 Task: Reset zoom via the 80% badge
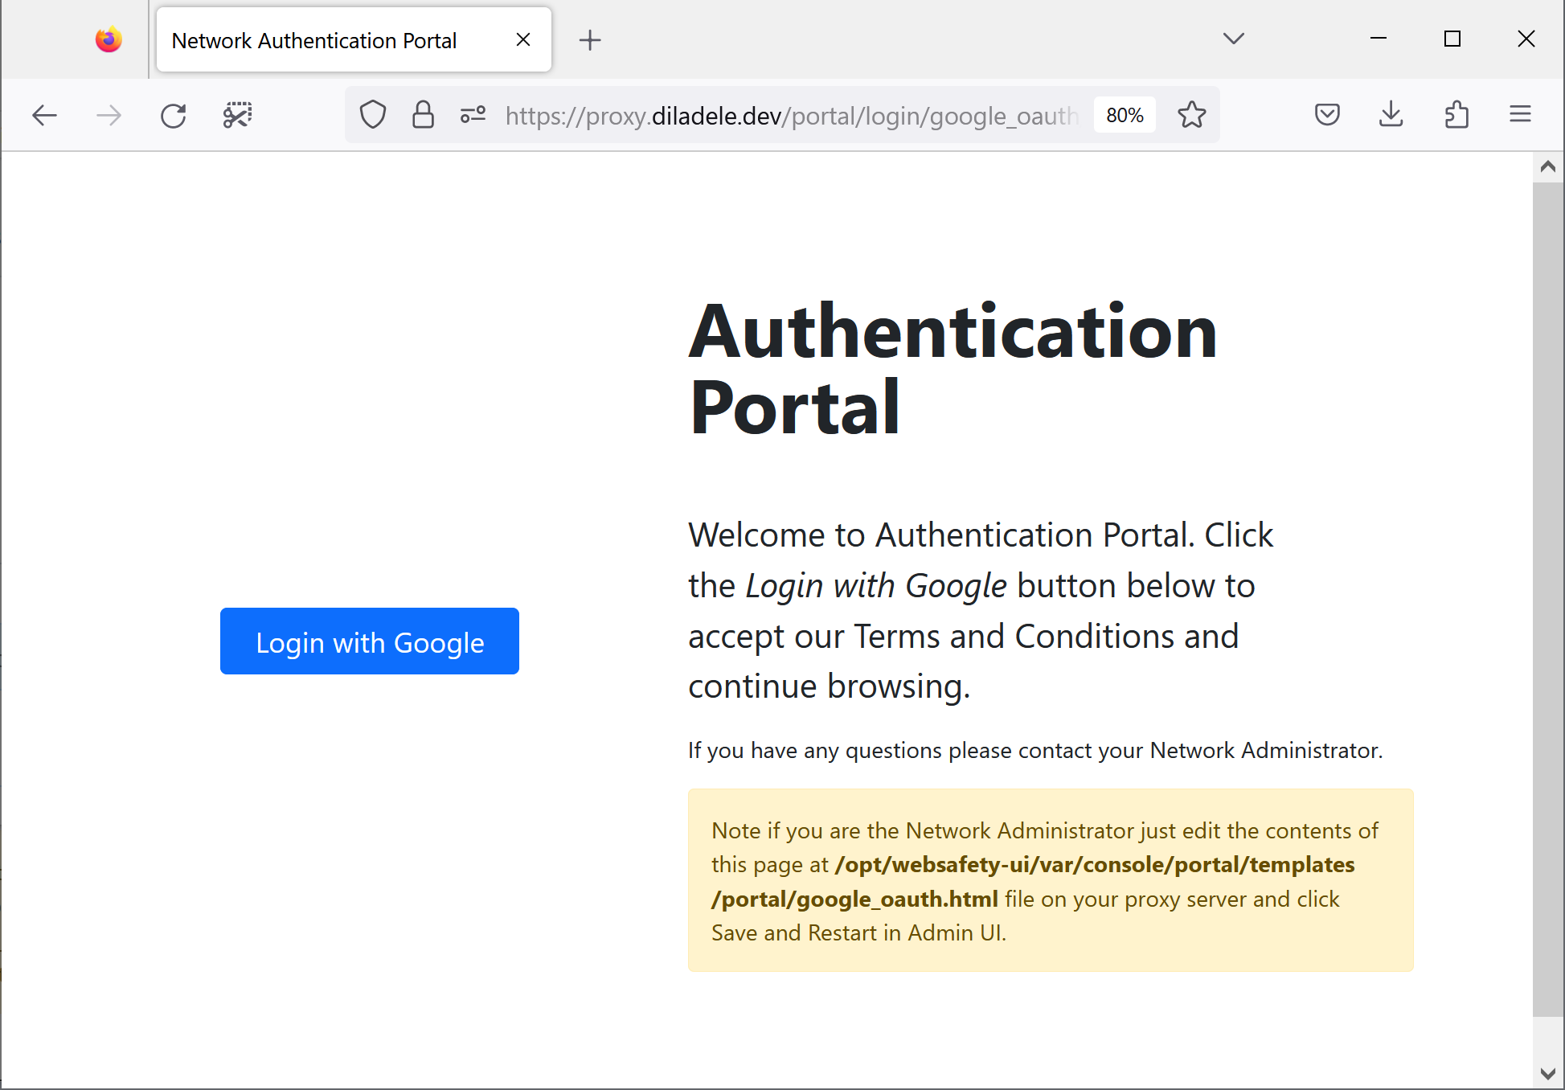click(1125, 115)
